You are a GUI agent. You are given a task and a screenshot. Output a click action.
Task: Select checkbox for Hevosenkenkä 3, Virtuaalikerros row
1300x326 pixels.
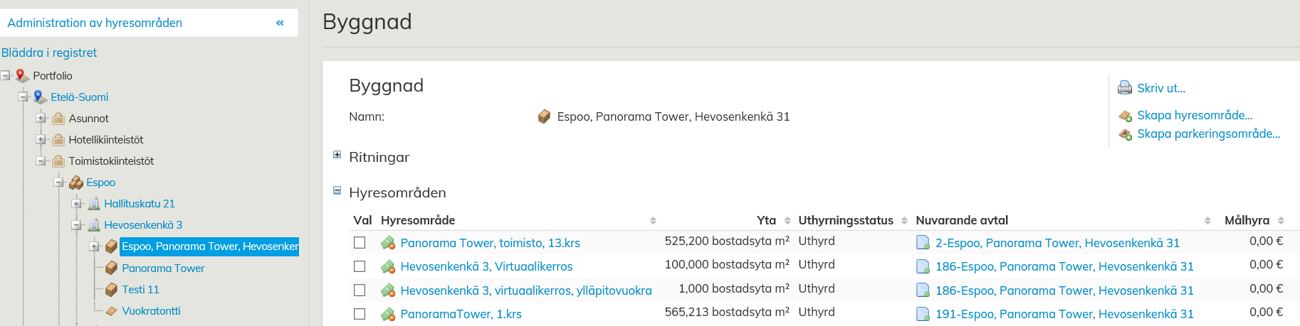[360, 266]
